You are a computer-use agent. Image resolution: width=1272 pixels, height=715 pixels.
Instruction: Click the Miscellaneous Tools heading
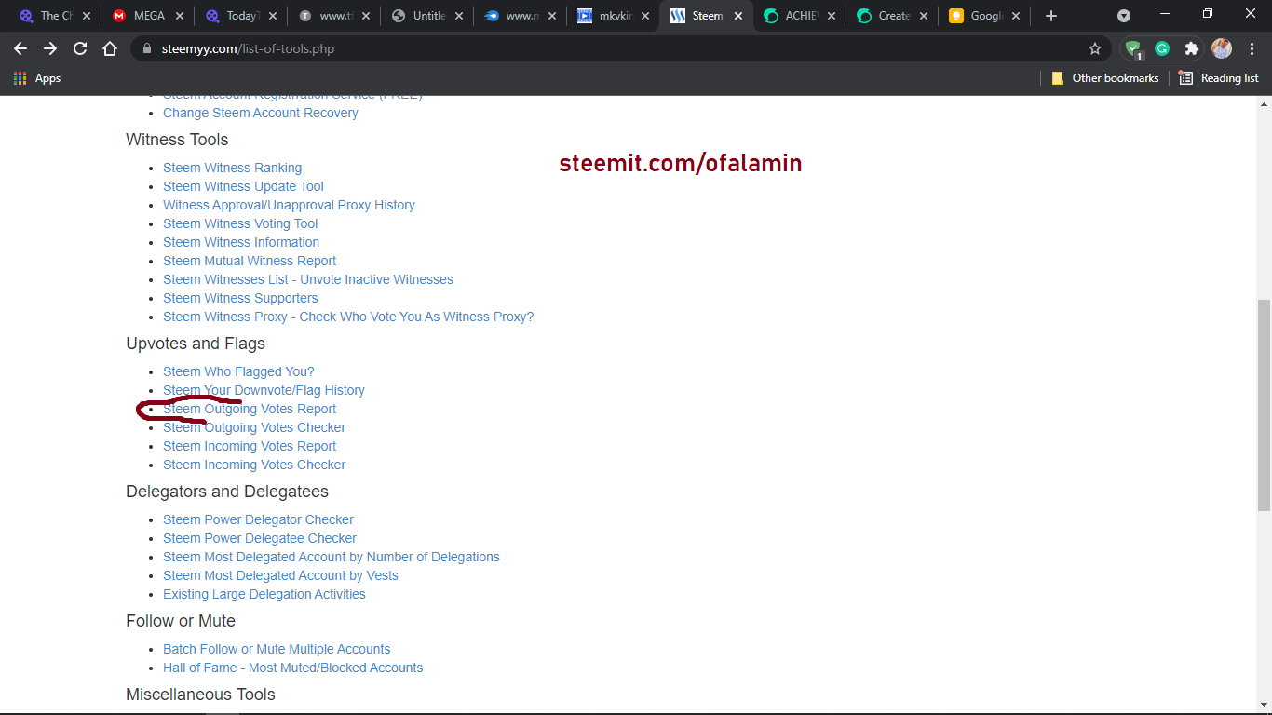point(200,695)
